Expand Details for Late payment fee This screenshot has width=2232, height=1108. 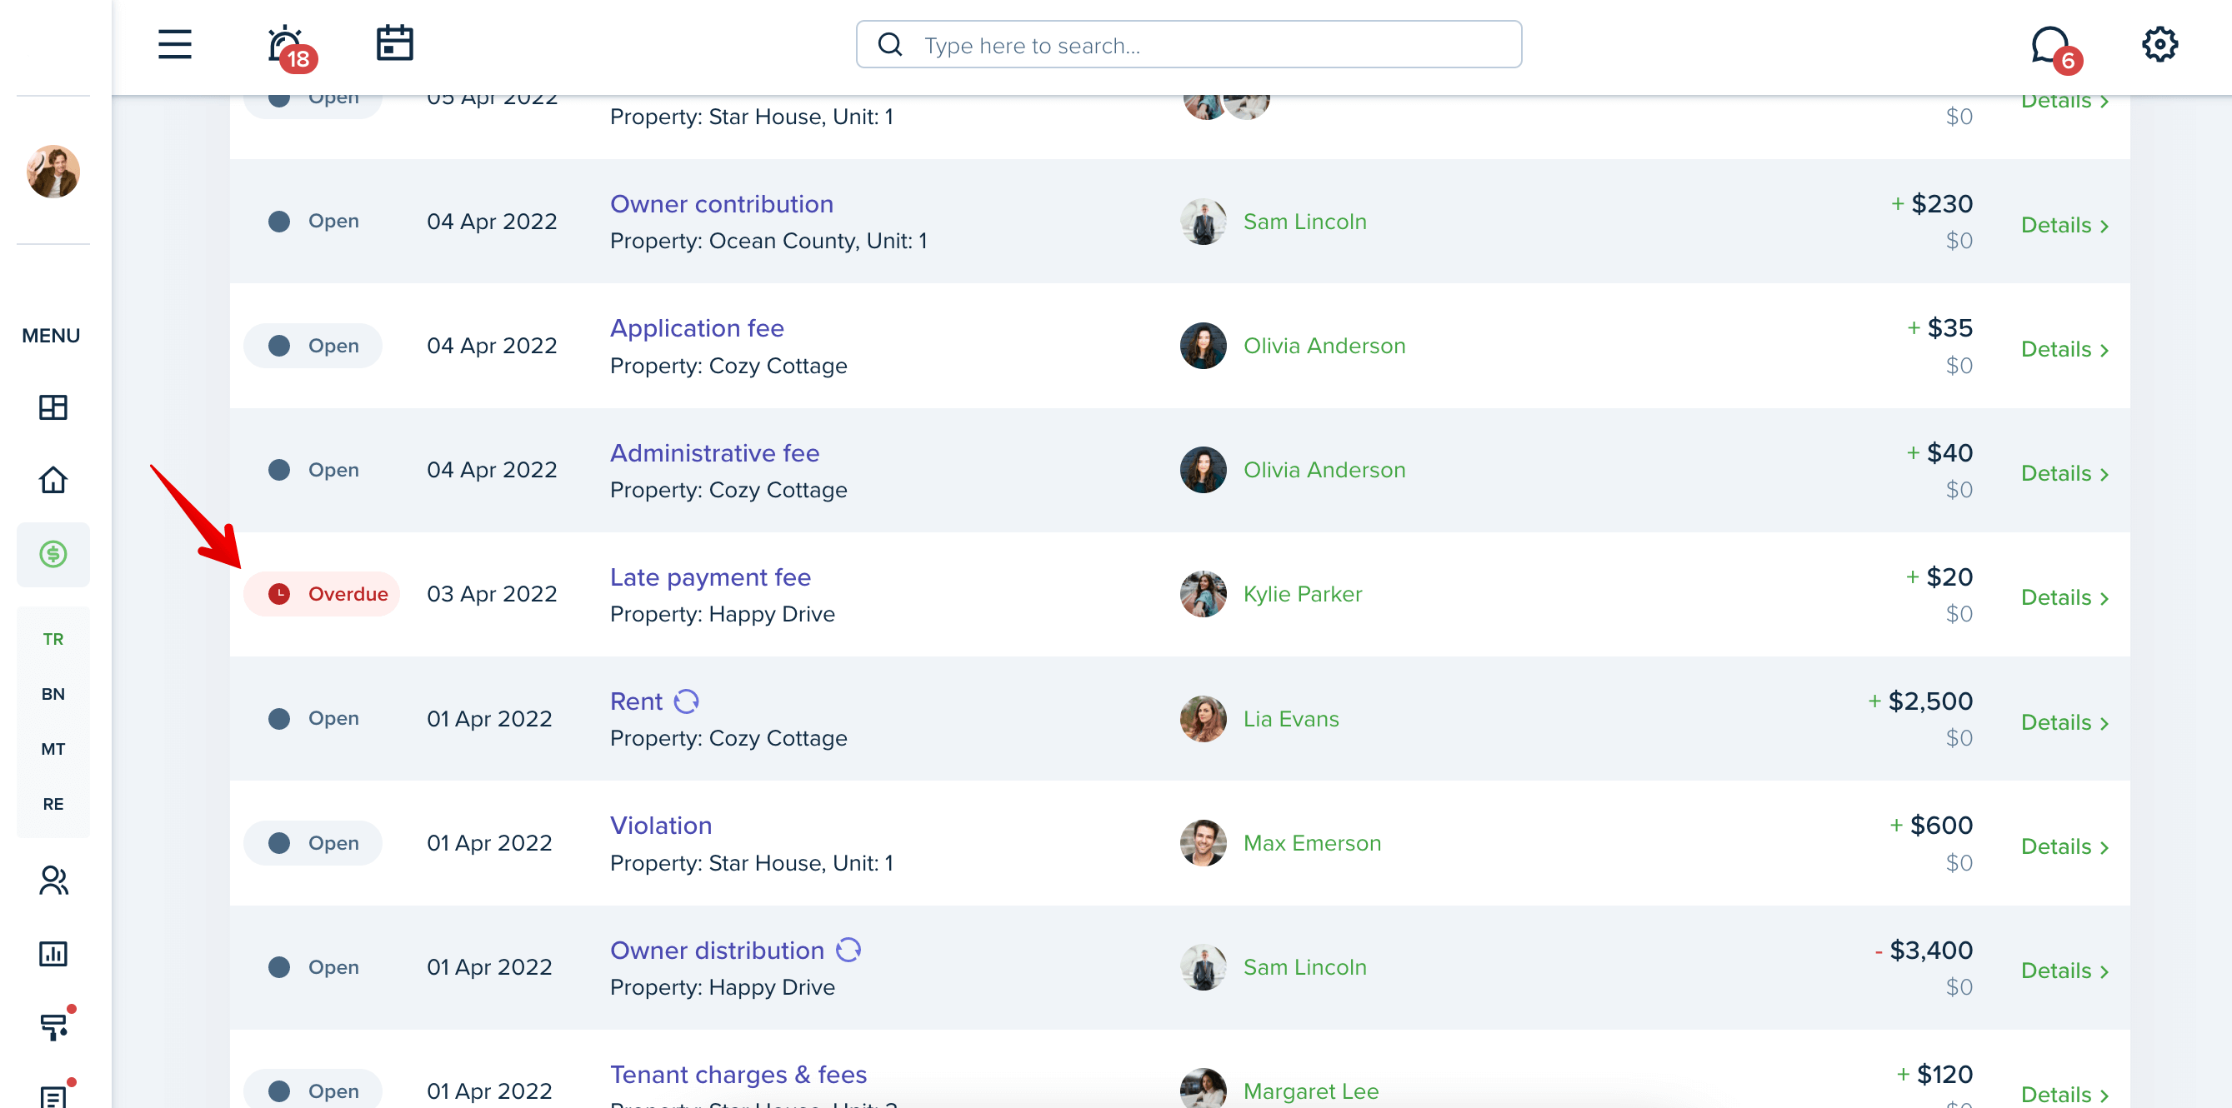2064,598
